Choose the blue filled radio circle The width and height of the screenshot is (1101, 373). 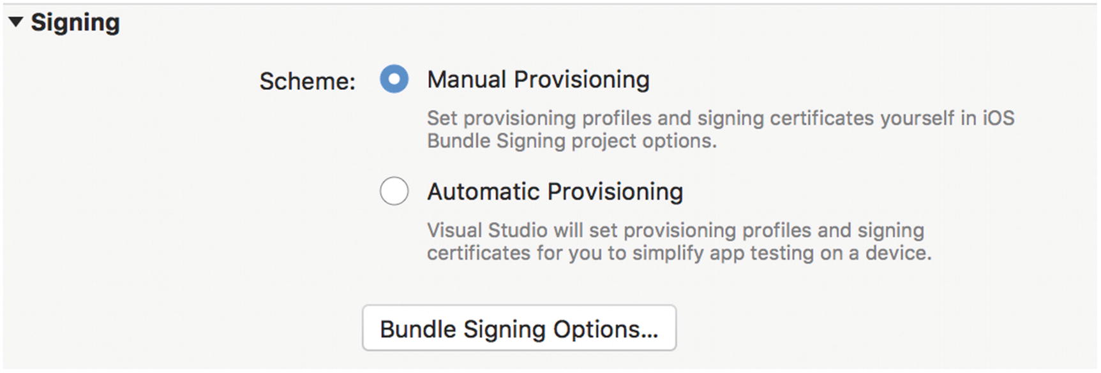click(394, 80)
